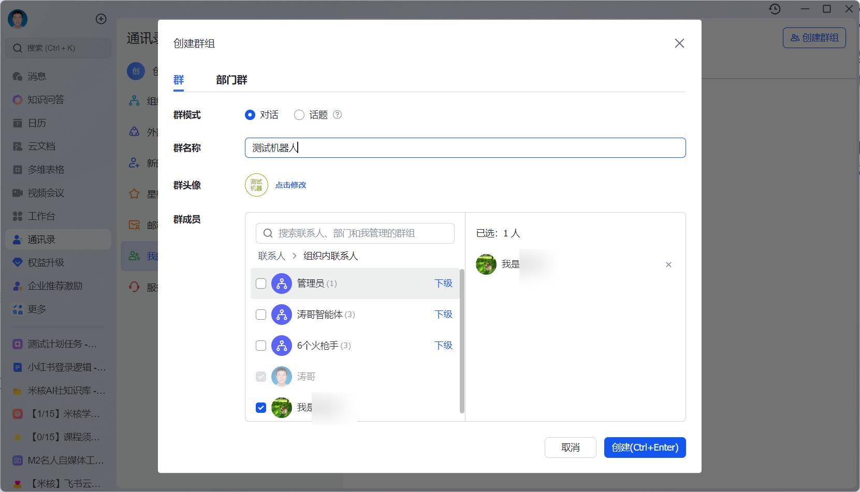Switch to the 部门群 tab

click(x=231, y=80)
